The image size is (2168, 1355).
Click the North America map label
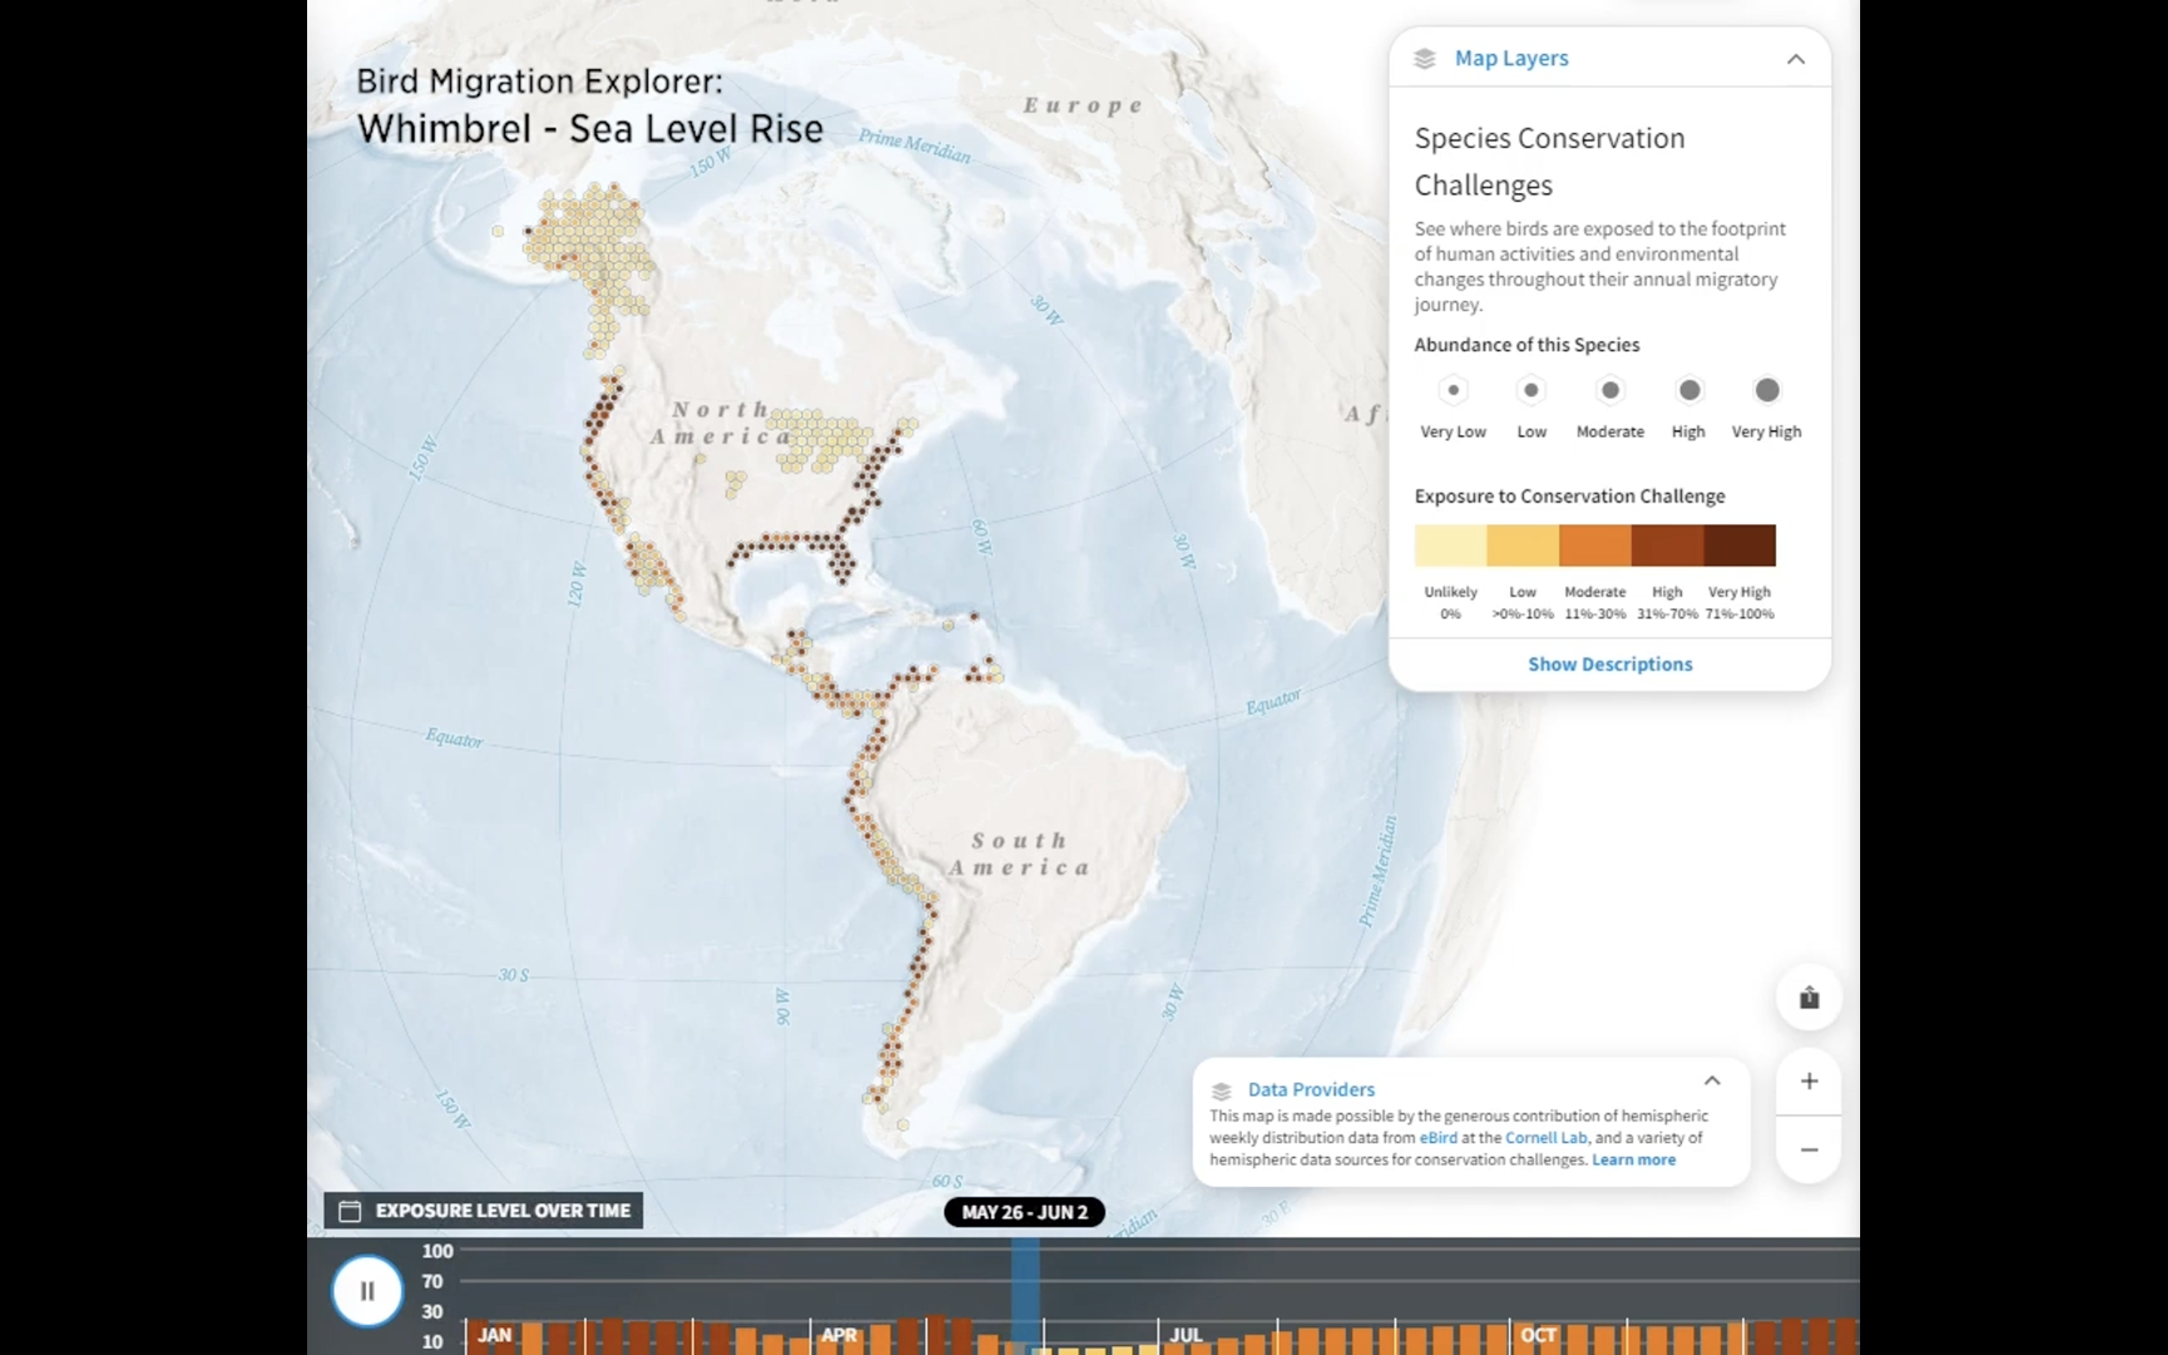tap(721, 423)
